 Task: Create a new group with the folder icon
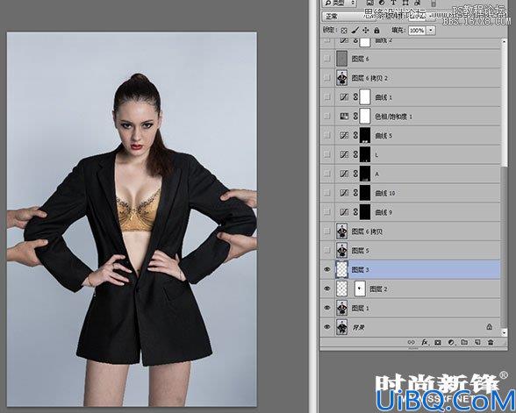[x=464, y=342]
